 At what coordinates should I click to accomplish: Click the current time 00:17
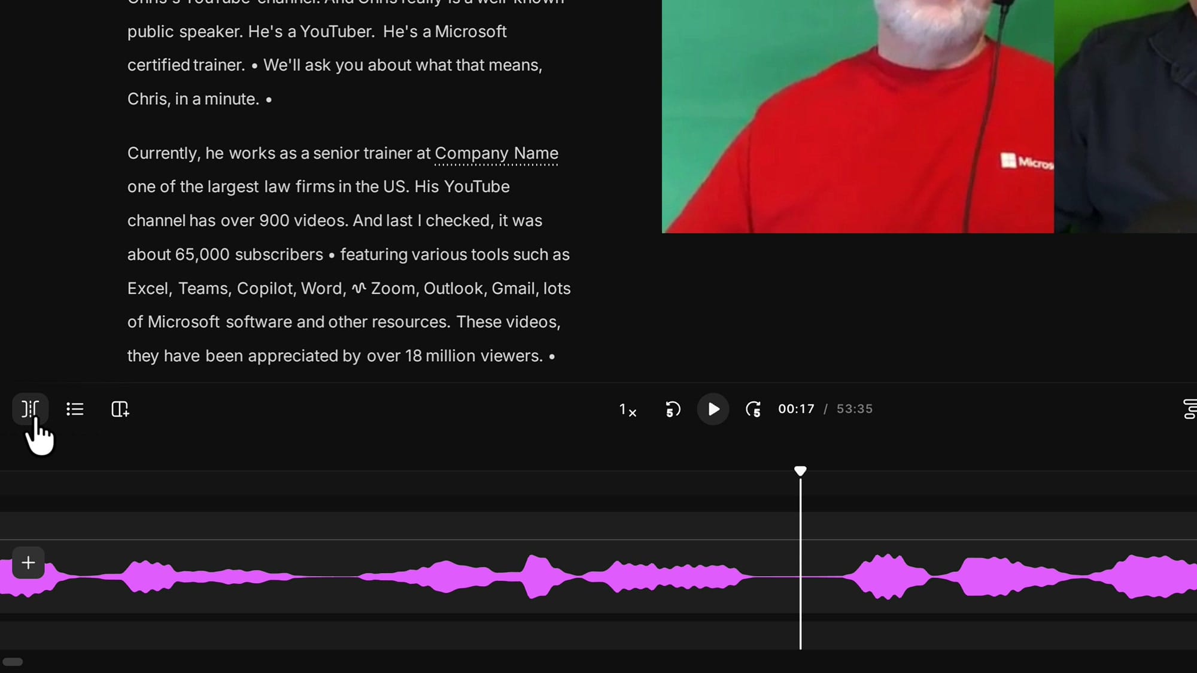point(796,409)
